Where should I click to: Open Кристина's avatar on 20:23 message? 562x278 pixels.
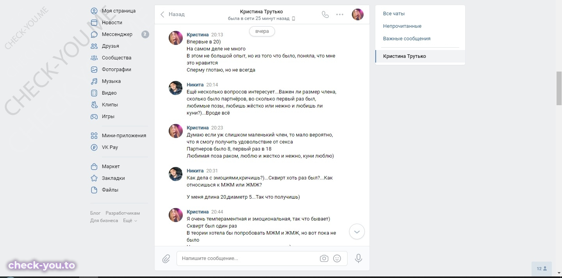[176, 131]
